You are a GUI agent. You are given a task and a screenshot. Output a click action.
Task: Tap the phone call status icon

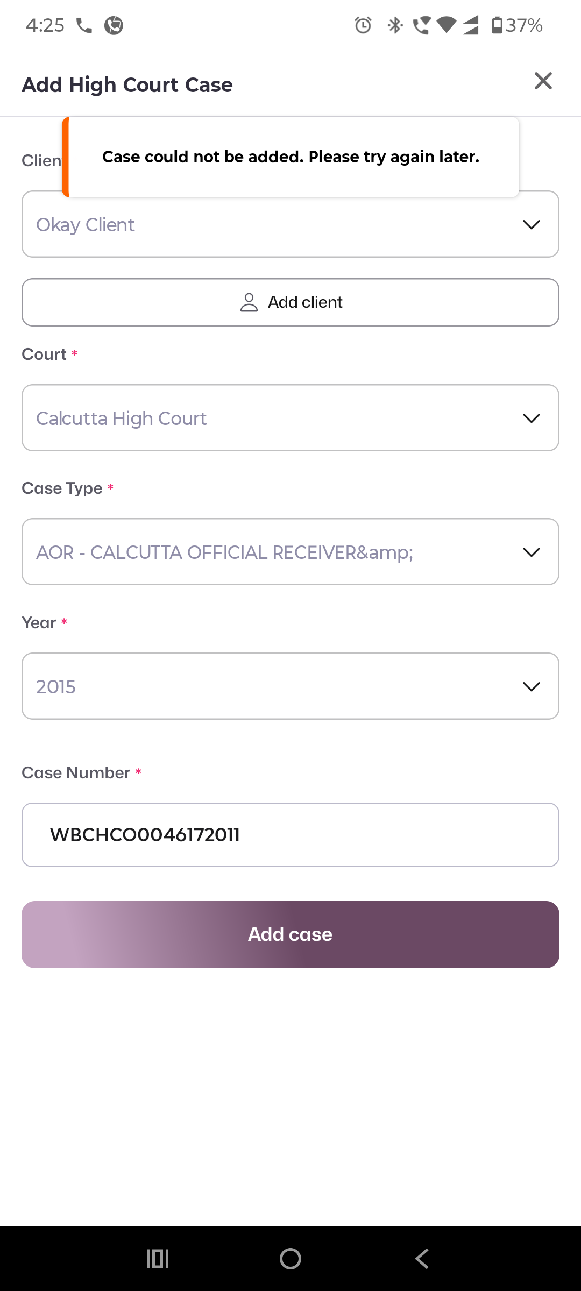(84, 25)
